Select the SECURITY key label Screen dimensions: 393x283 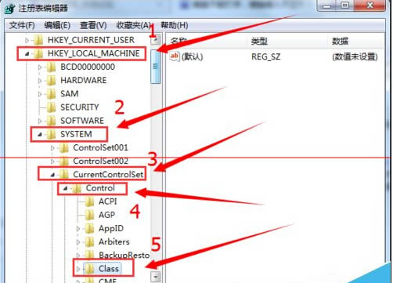[80, 107]
